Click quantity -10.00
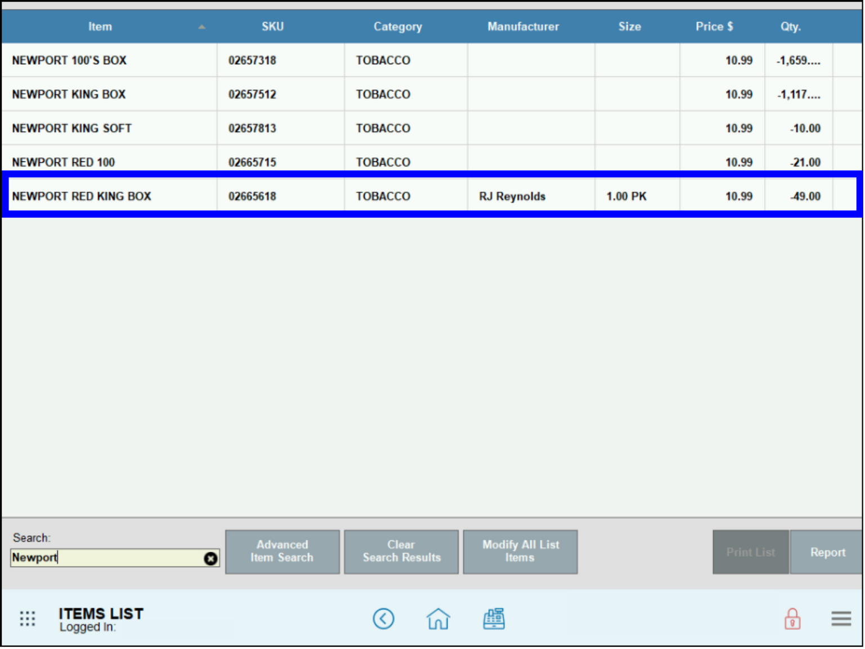 coord(805,128)
